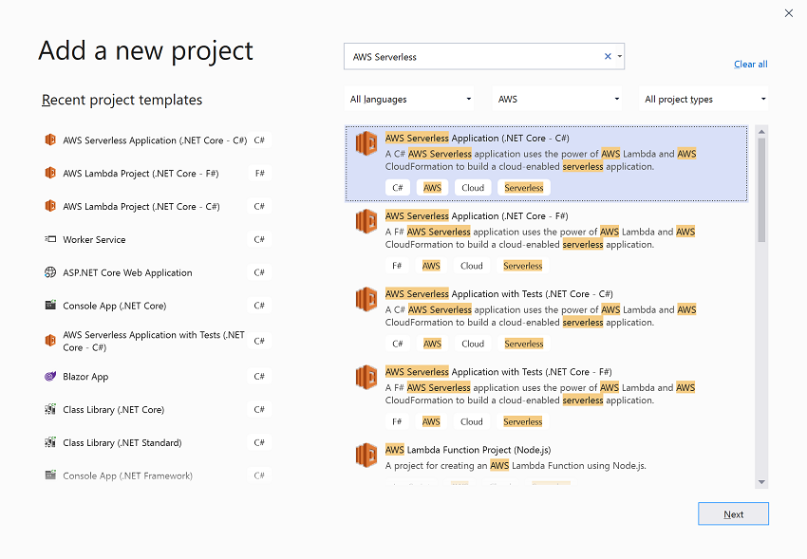Select the Console App (.NET Core) template

click(x=157, y=306)
